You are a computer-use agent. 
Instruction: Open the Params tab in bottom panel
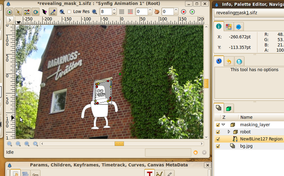15,174
